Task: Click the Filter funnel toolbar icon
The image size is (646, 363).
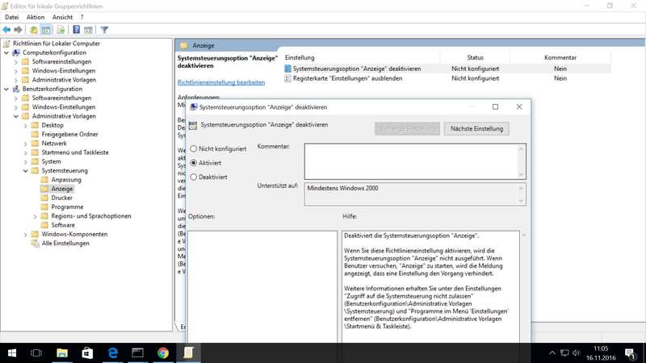Action: point(104,30)
